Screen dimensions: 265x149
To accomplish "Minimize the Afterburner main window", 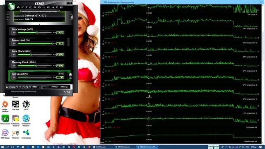I will (68, 3).
